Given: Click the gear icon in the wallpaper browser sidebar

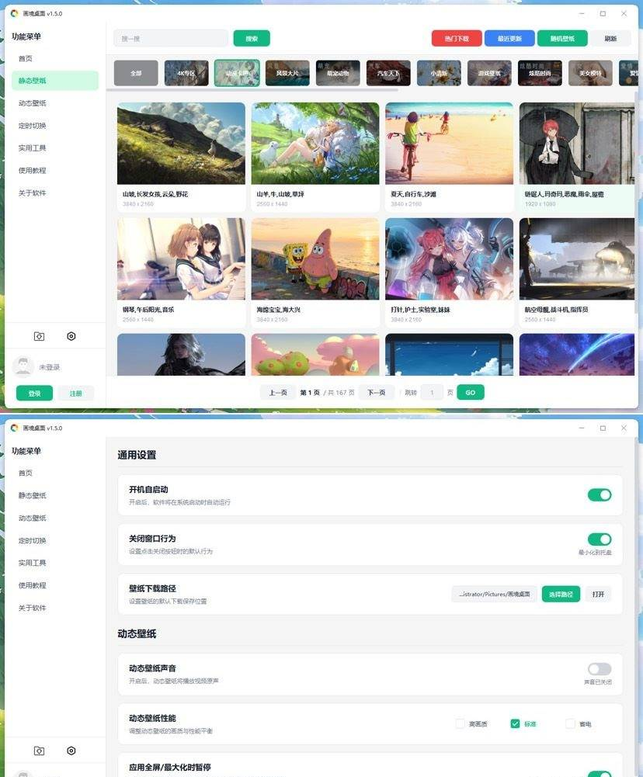Looking at the screenshot, I should [71, 336].
